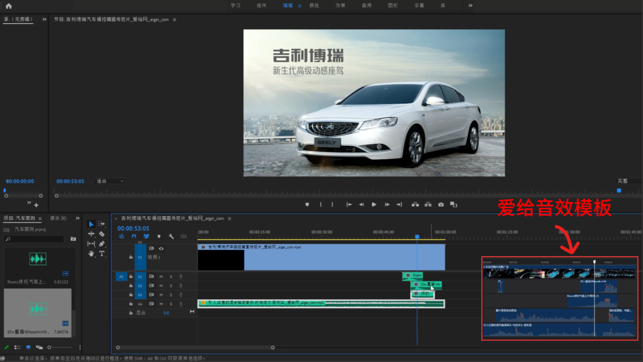Select the Pen tool
The height and width of the screenshot is (362, 643).
click(102, 244)
